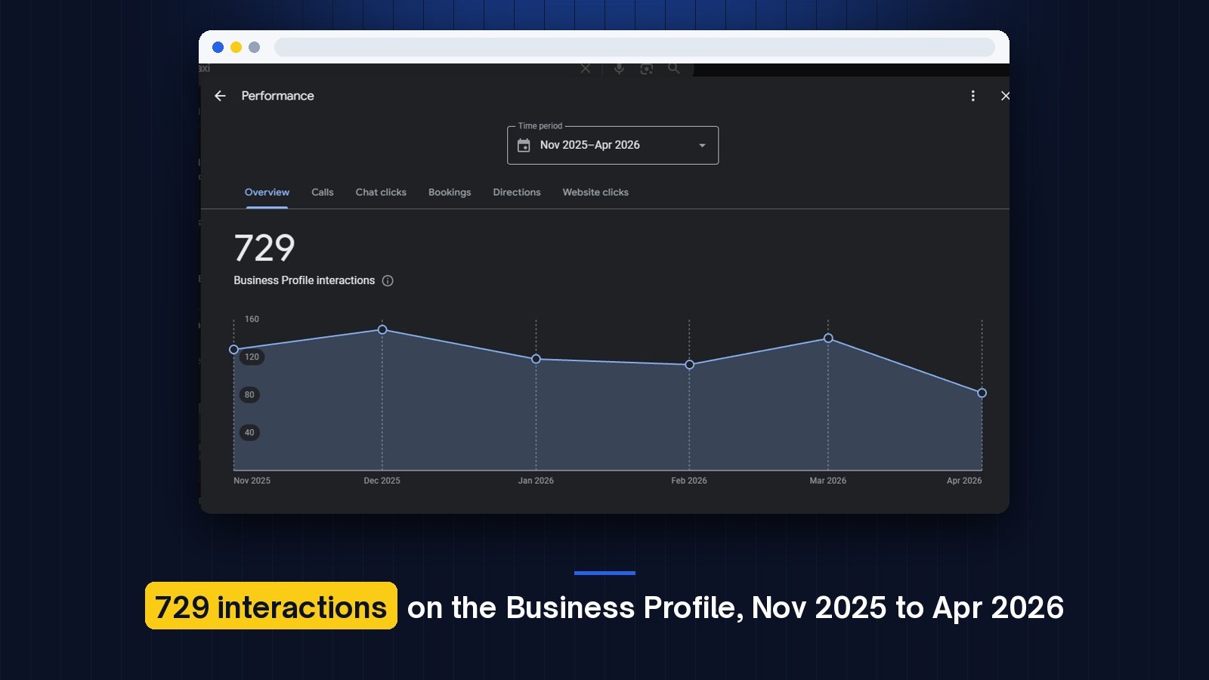Image resolution: width=1209 pixels, height=680 pixels.
Task: Click the Jan 2026 chart data point
Action: pos(536,359)
